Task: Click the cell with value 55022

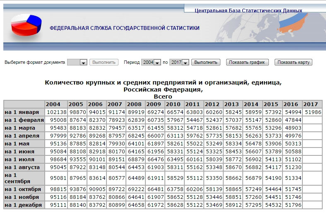Action: click(194, 144)
